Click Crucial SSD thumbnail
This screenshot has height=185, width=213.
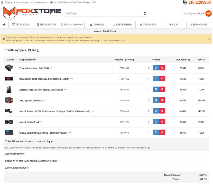pyautogui.click(x=9, y=133)
